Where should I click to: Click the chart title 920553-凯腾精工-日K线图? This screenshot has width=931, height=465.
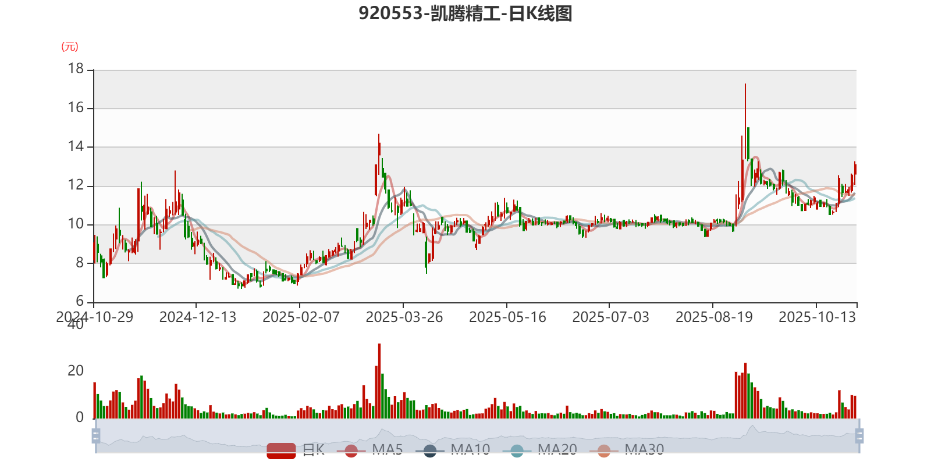pyautogui.click(x=465, y=13)
